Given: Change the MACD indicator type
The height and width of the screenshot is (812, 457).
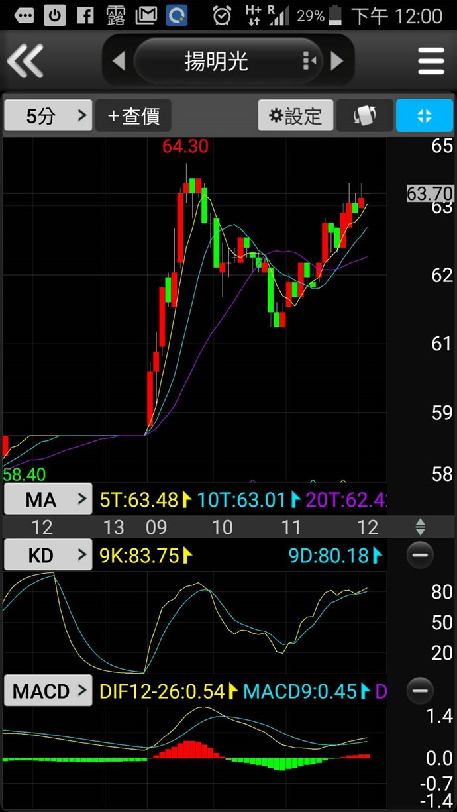Looking at the screenshot, I should tap(48, 691).
